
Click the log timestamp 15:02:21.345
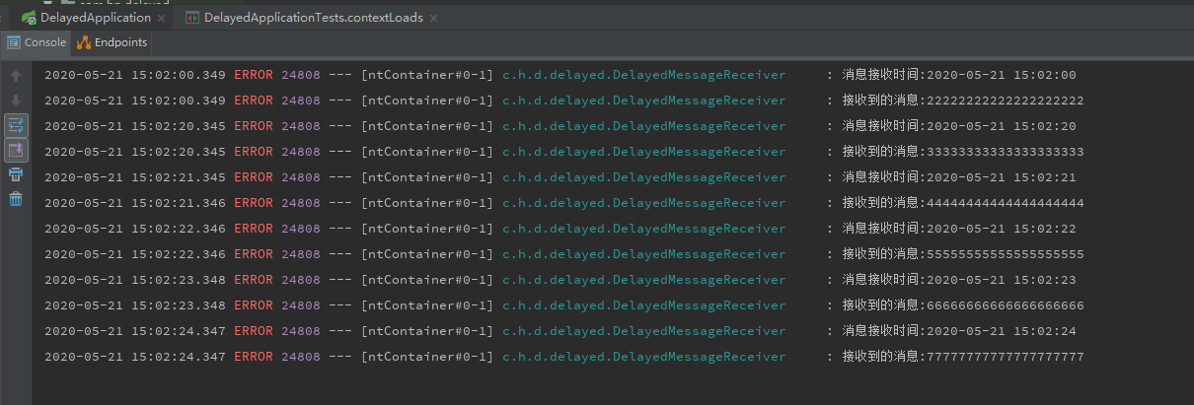click(179, 177)
